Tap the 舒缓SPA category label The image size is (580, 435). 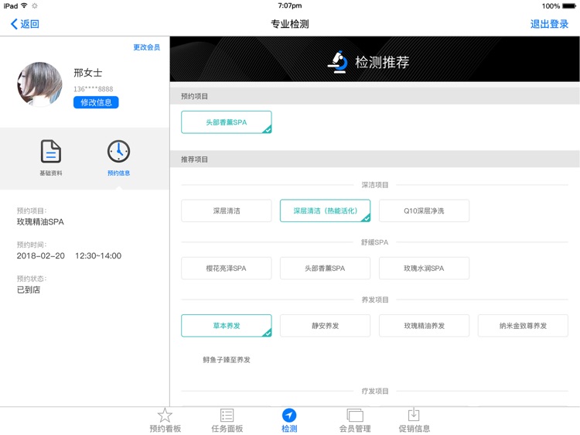tap(375, 242)
